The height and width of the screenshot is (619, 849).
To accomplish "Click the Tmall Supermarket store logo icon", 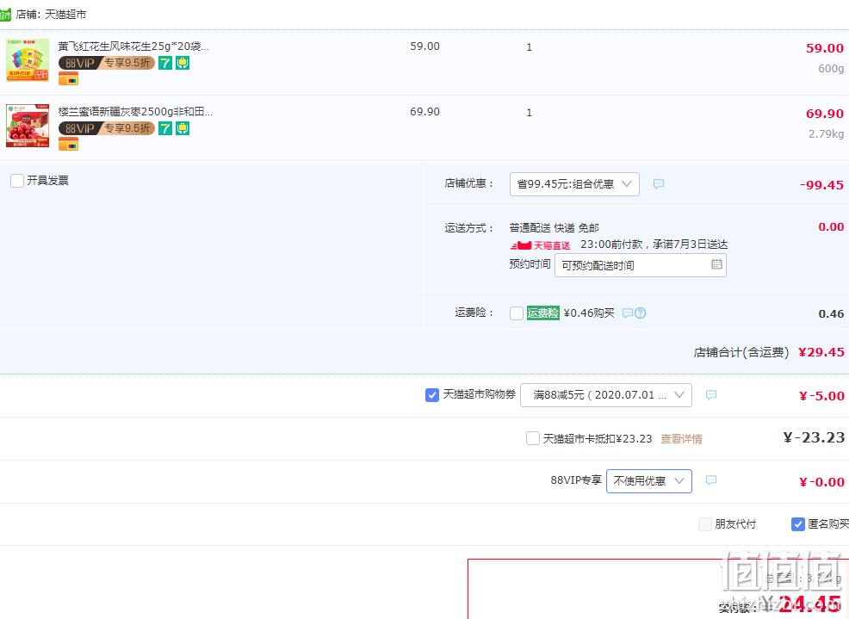I will pyautogui.click(x=5, y=15).
